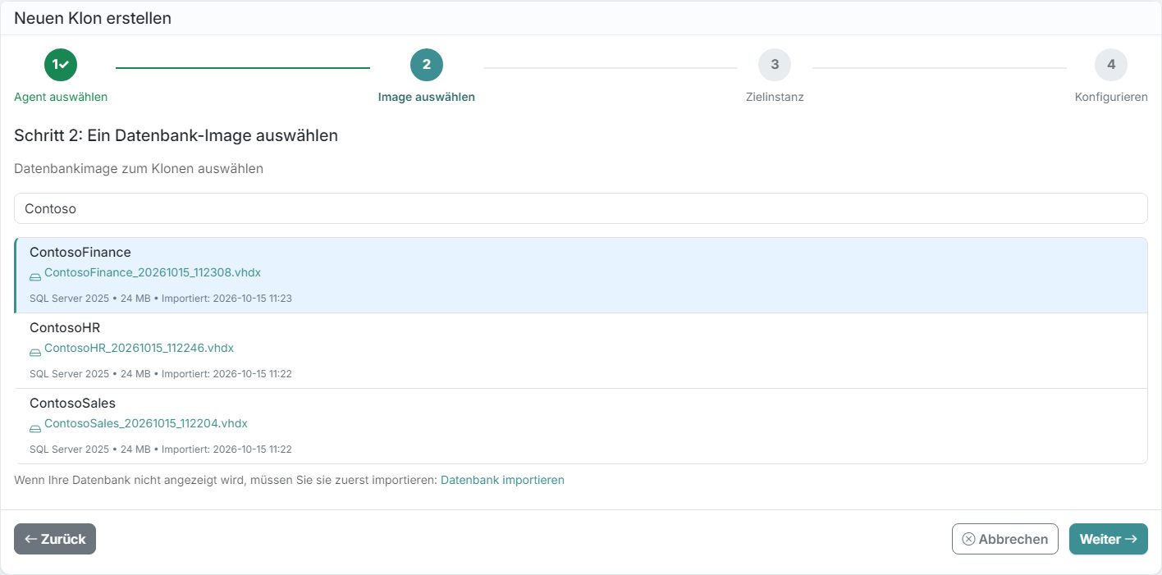Open ContosoFinance_20261015_112308.vhdx file link
Screen dimensions: 1162x575
[x=153, y=272]
